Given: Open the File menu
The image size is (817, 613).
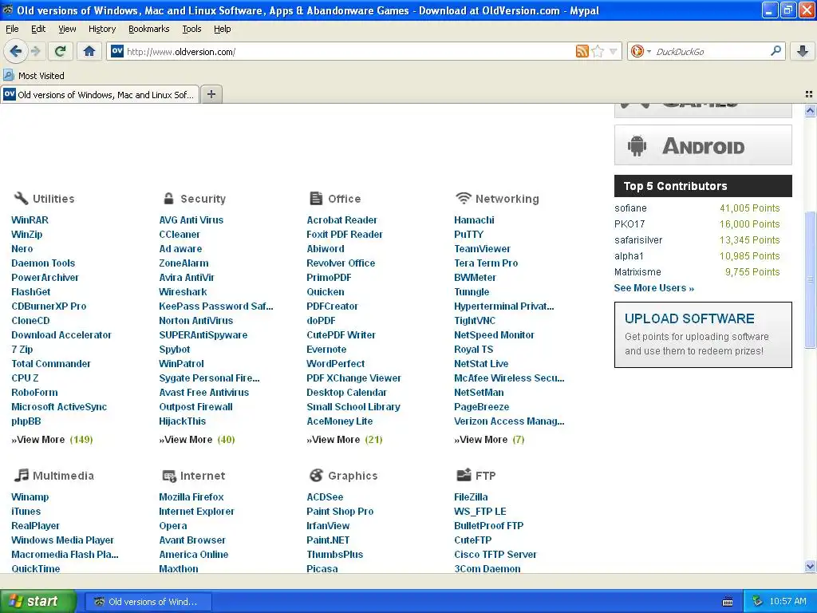Looking at the screenshot, I should pos(12,29).
